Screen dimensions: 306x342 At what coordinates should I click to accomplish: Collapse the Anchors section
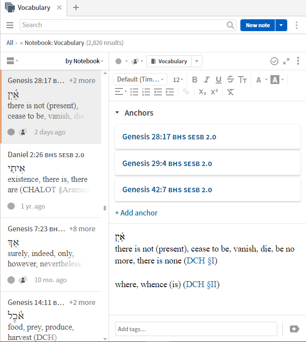click(117, 113)
